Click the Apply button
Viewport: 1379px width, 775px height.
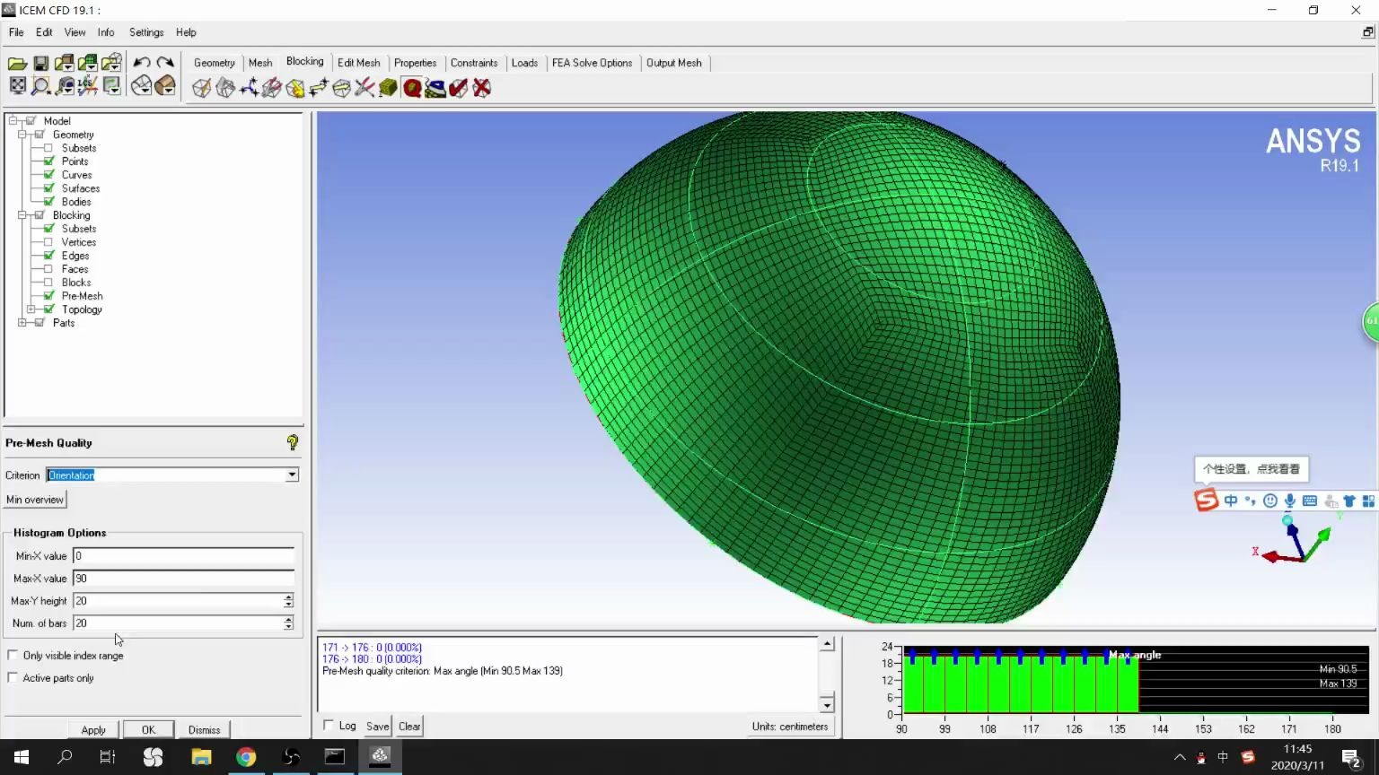[x=92, y=729]
